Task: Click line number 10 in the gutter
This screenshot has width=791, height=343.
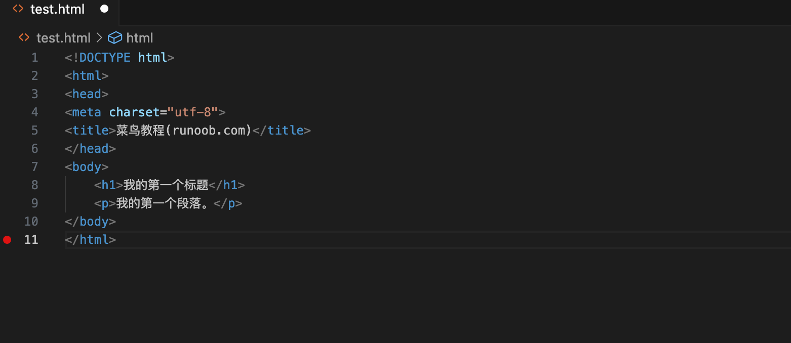Action: click(31, 222)
